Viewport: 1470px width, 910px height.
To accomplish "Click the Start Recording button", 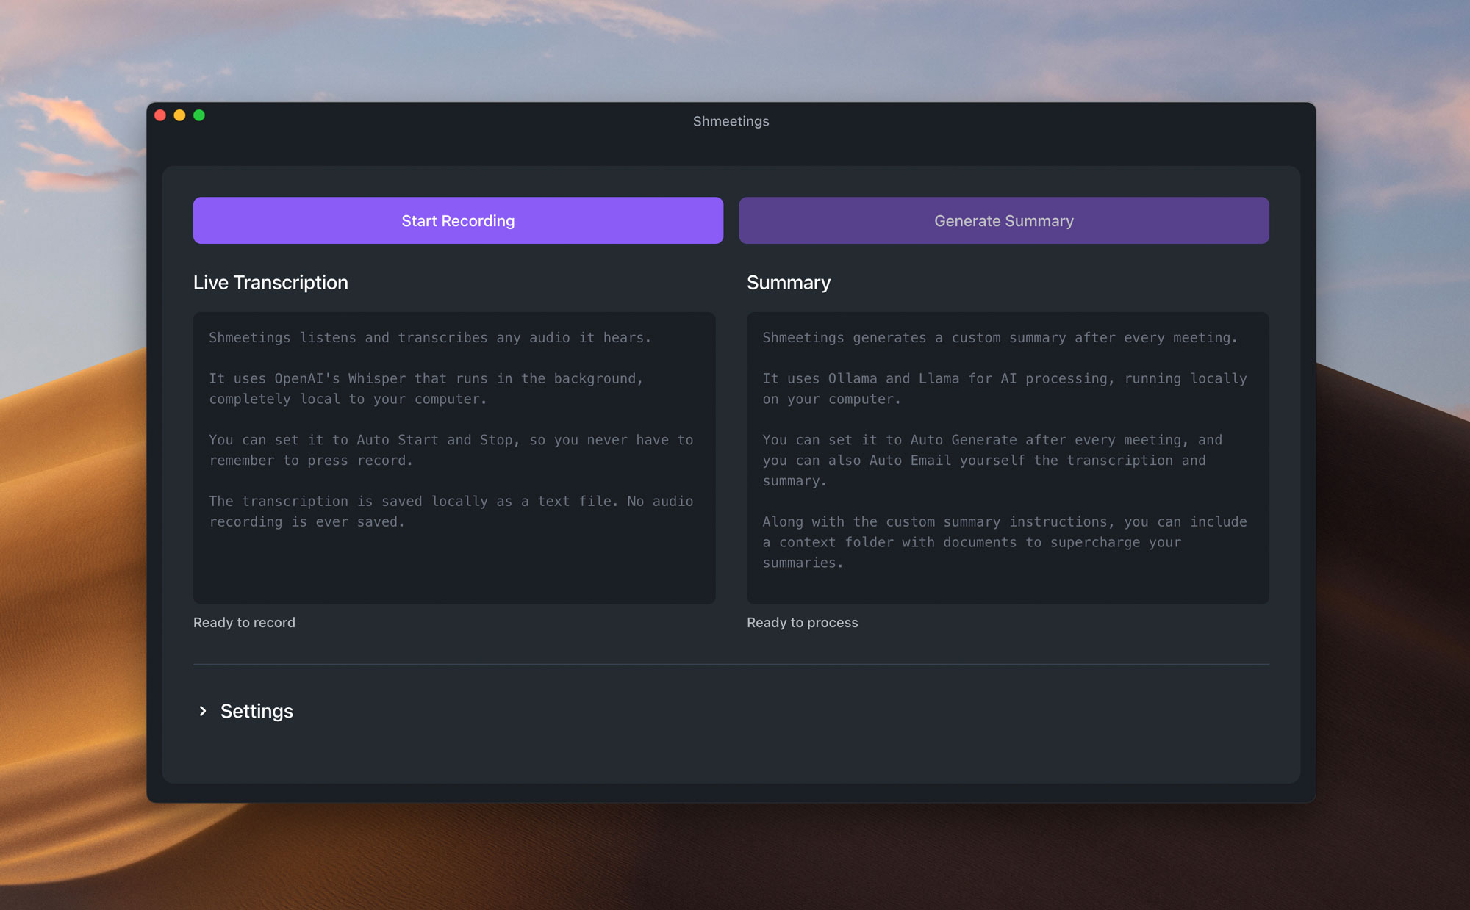I will [458, 220].
